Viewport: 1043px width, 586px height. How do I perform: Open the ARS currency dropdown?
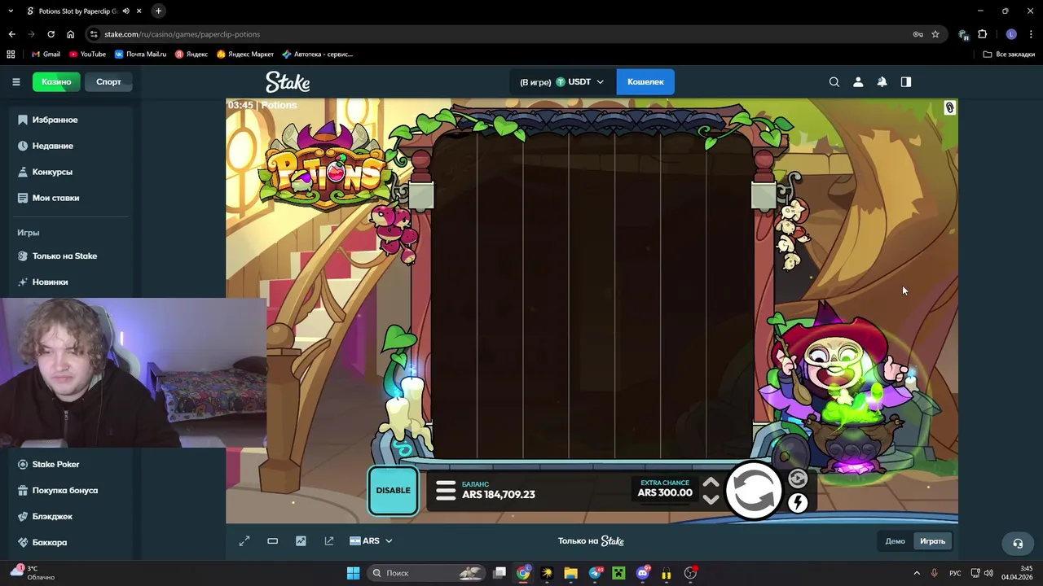371,540
